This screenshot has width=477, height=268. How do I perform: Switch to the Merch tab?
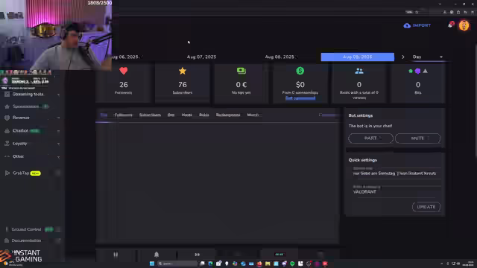253,115
